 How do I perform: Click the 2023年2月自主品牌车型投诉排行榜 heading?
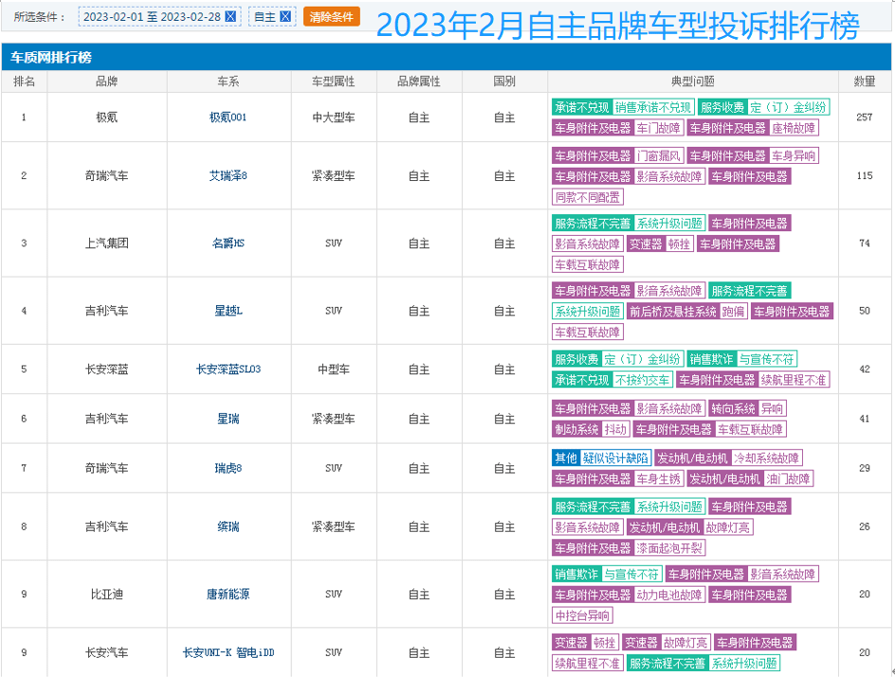pos(617,26)
